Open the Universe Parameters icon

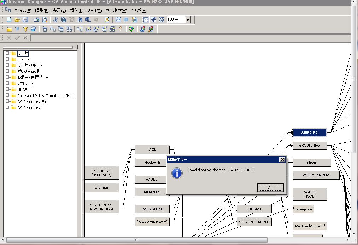tap(118, 20)
